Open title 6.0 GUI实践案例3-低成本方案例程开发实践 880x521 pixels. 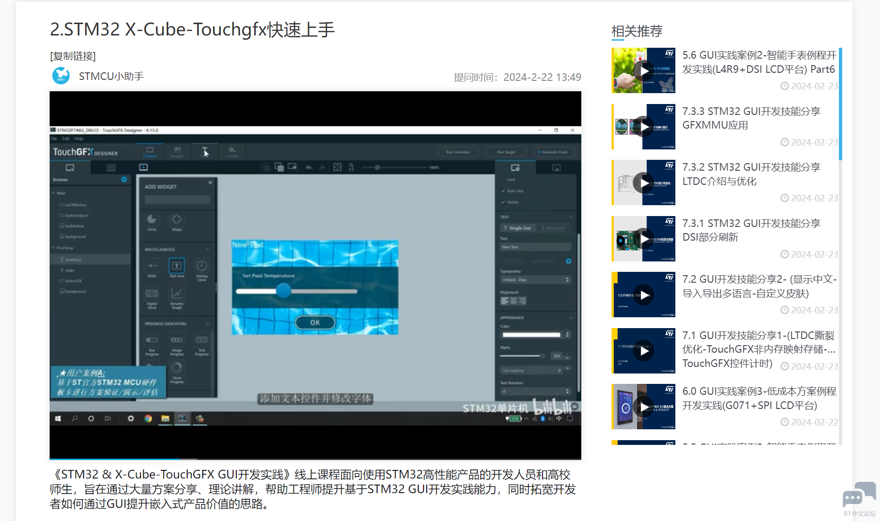(x=759, y=398)
